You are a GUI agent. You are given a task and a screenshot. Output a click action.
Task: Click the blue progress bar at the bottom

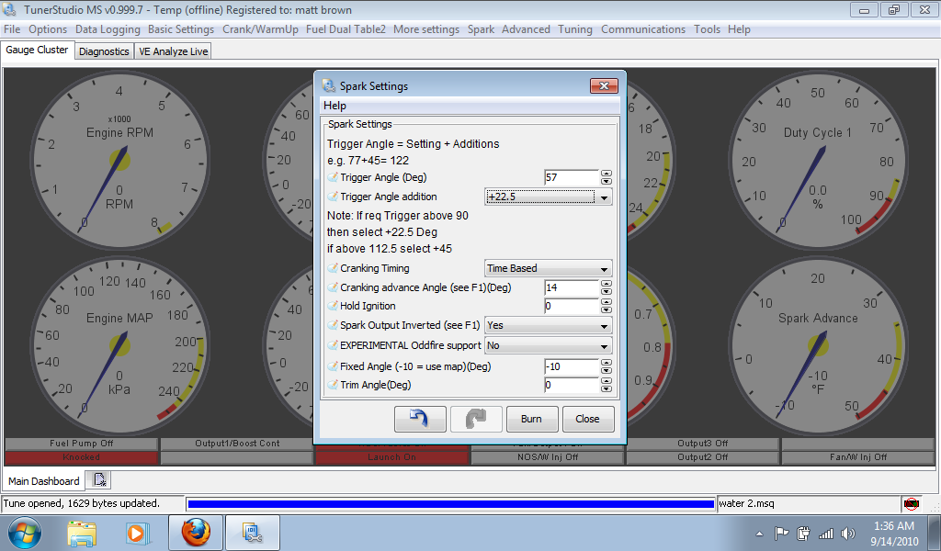pyautogui.click(x=450, y=503)
